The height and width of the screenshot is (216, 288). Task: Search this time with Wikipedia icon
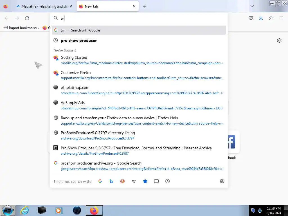point(134,181)
